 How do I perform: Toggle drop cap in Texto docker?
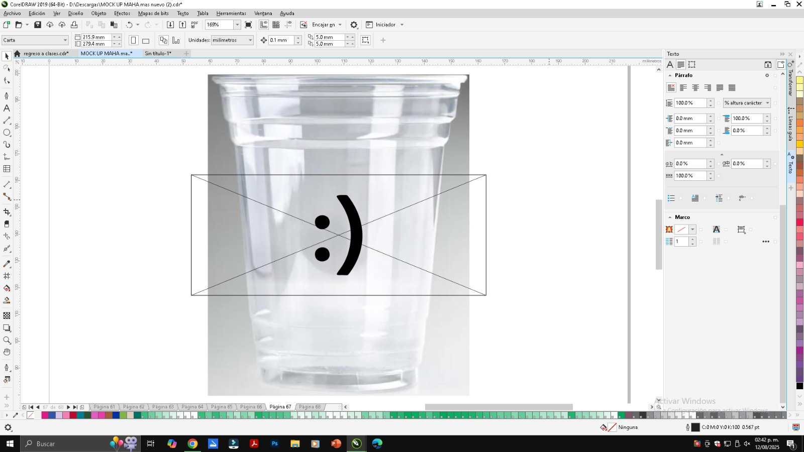(x=695, y=198)
